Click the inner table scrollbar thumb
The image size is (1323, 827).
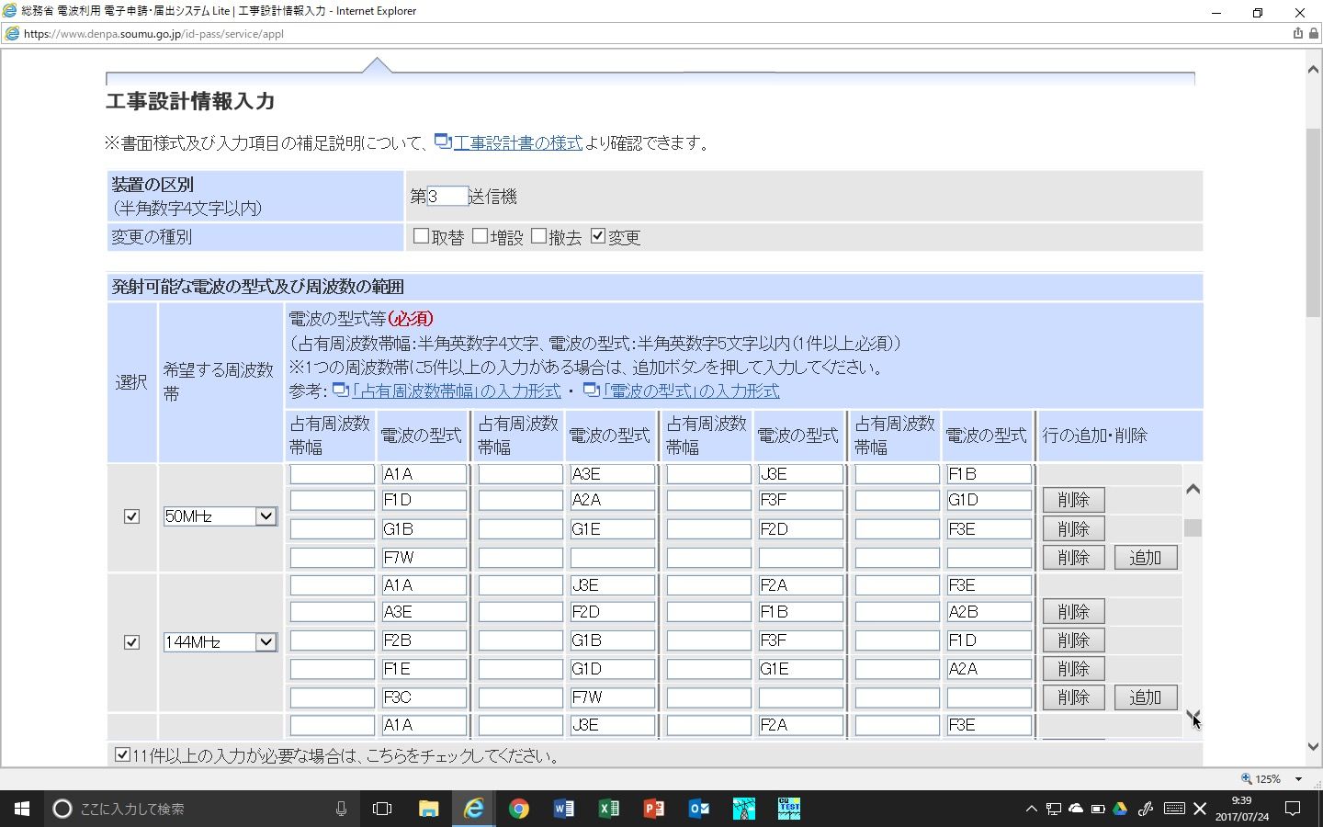tap(1193, 528)
